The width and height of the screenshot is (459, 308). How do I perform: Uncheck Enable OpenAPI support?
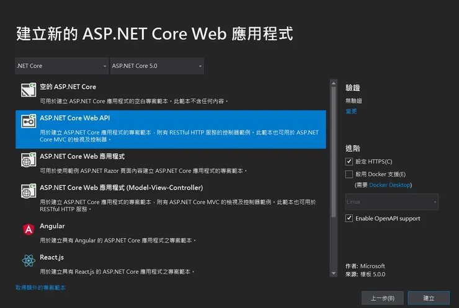pos(349,218)
